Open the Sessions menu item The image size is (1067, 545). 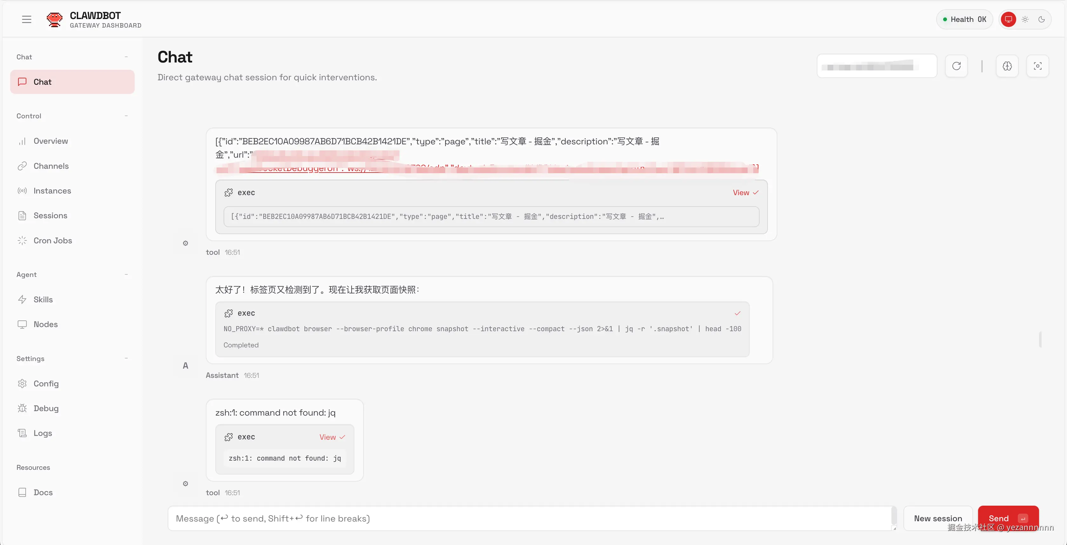pyautogui.click(x=50, y=216)
